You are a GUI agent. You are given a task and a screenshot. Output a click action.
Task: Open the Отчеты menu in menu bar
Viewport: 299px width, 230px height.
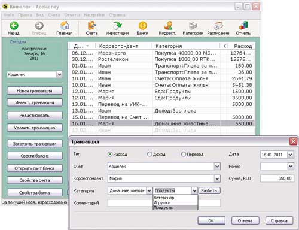[72, 15]
